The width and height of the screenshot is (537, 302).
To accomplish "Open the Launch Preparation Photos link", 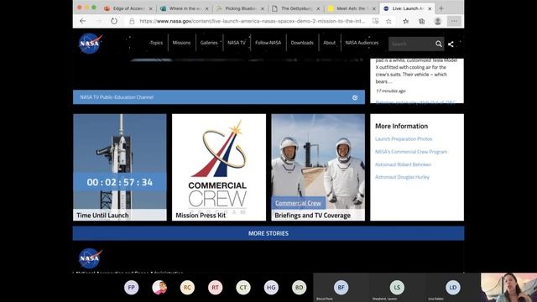I will [404, 139].
